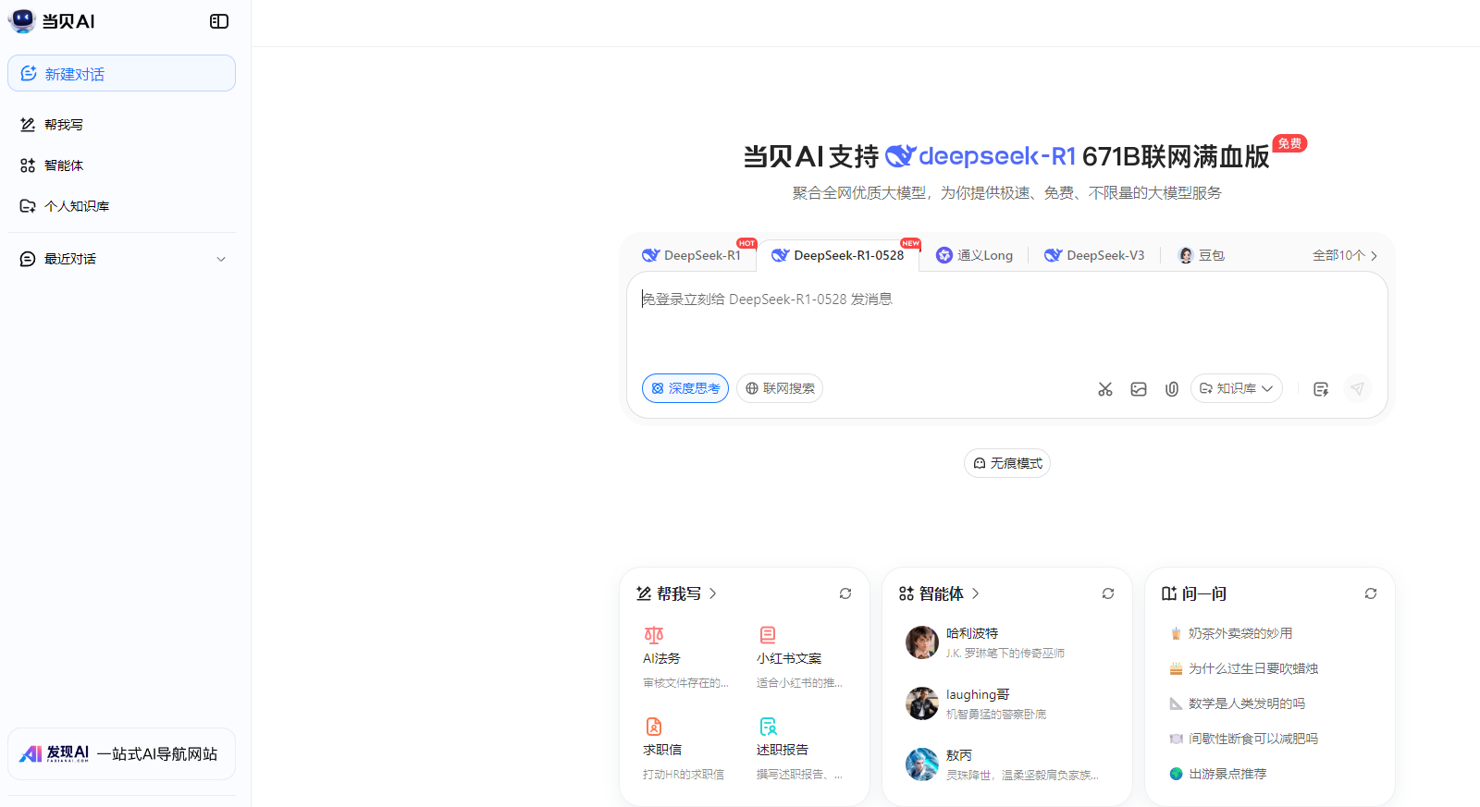Click the laughing哥 agent name text

[x=978, y=694]
